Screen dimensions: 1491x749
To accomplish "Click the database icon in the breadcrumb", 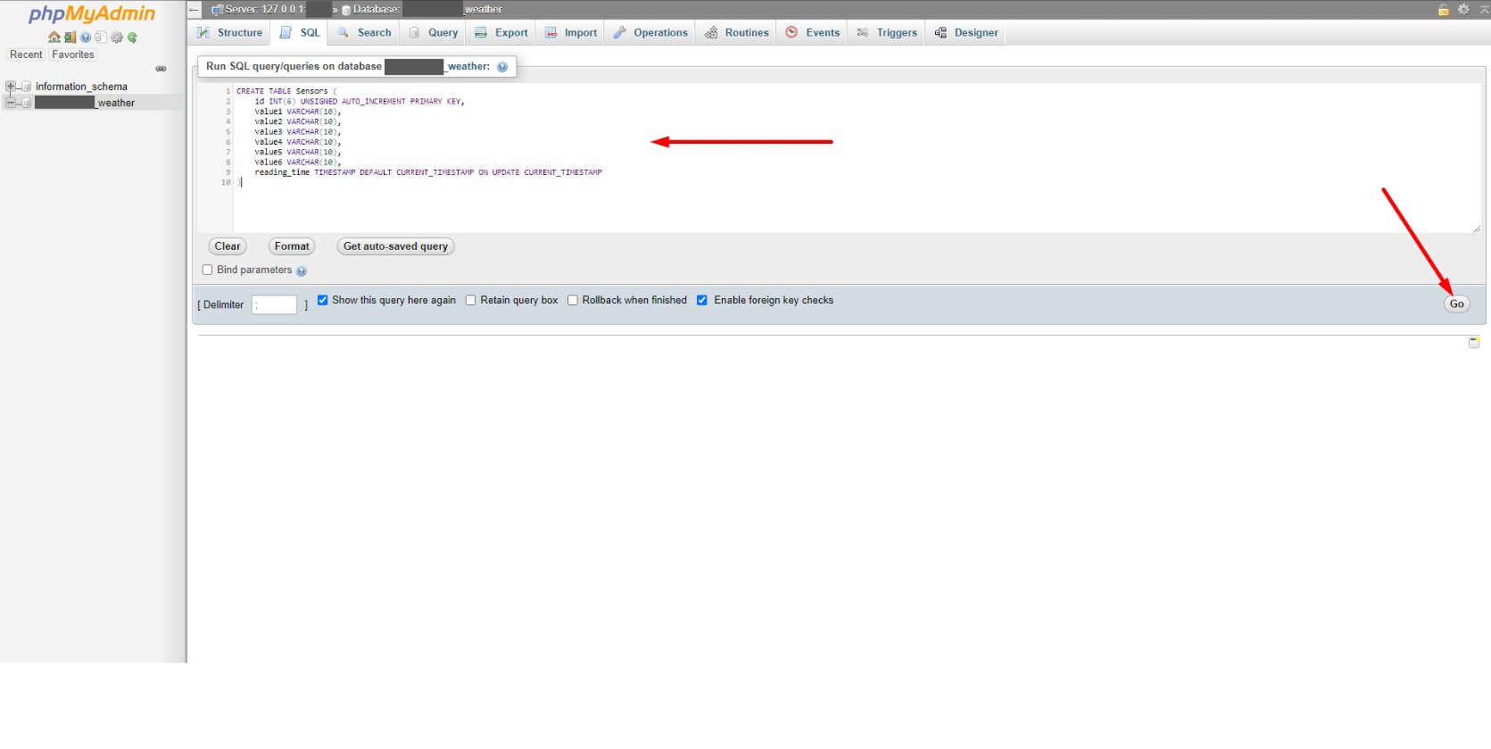I will pos(346,10).
